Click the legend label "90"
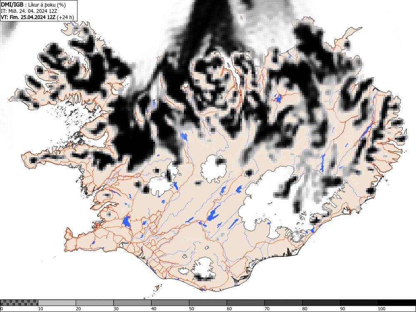 (342, 309)
